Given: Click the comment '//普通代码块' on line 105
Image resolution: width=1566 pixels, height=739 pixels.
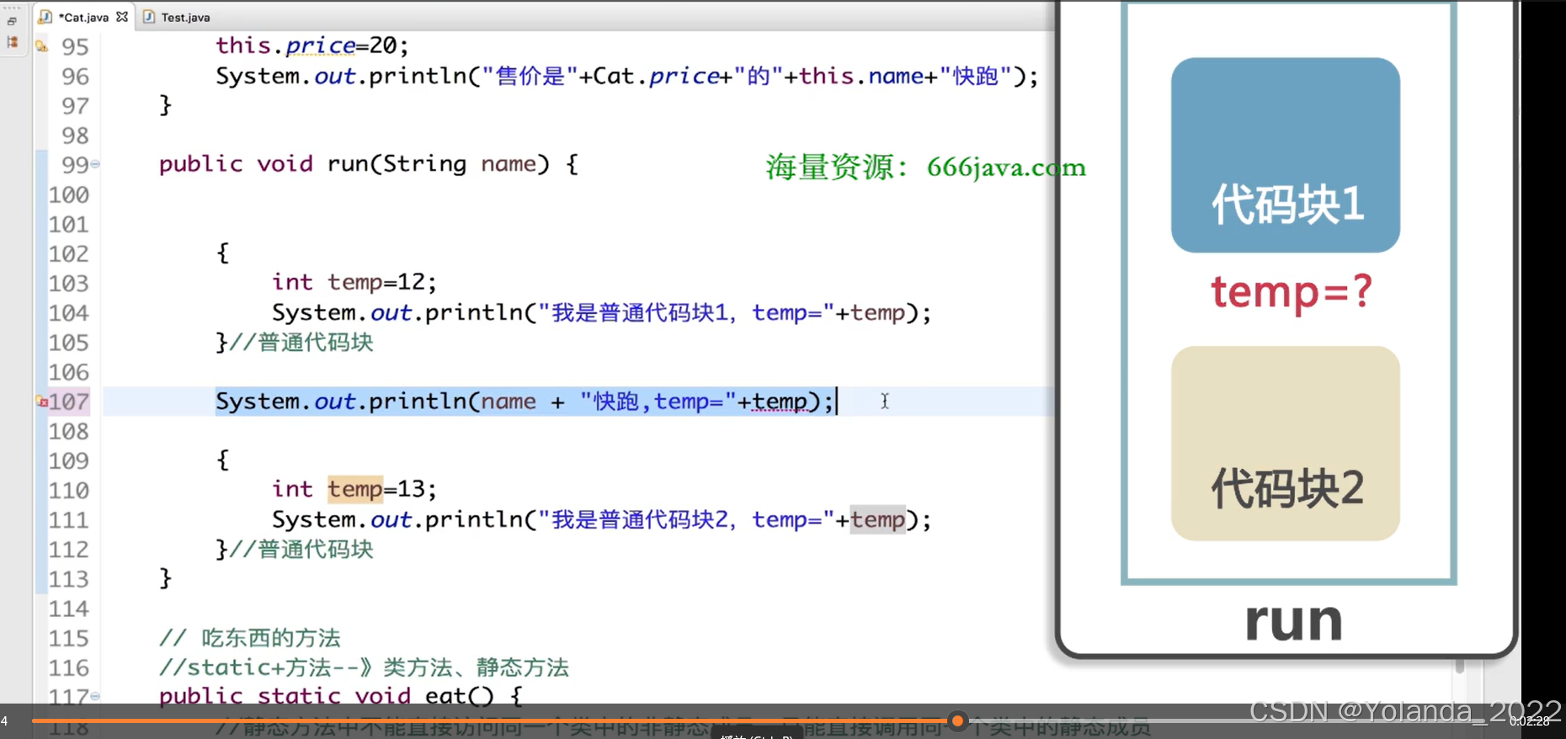Looking at the screenshot, I should point(301,343).
